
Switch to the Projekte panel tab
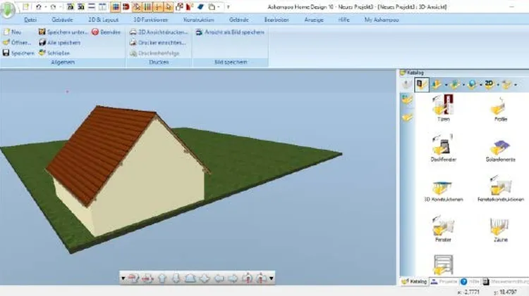448,281
